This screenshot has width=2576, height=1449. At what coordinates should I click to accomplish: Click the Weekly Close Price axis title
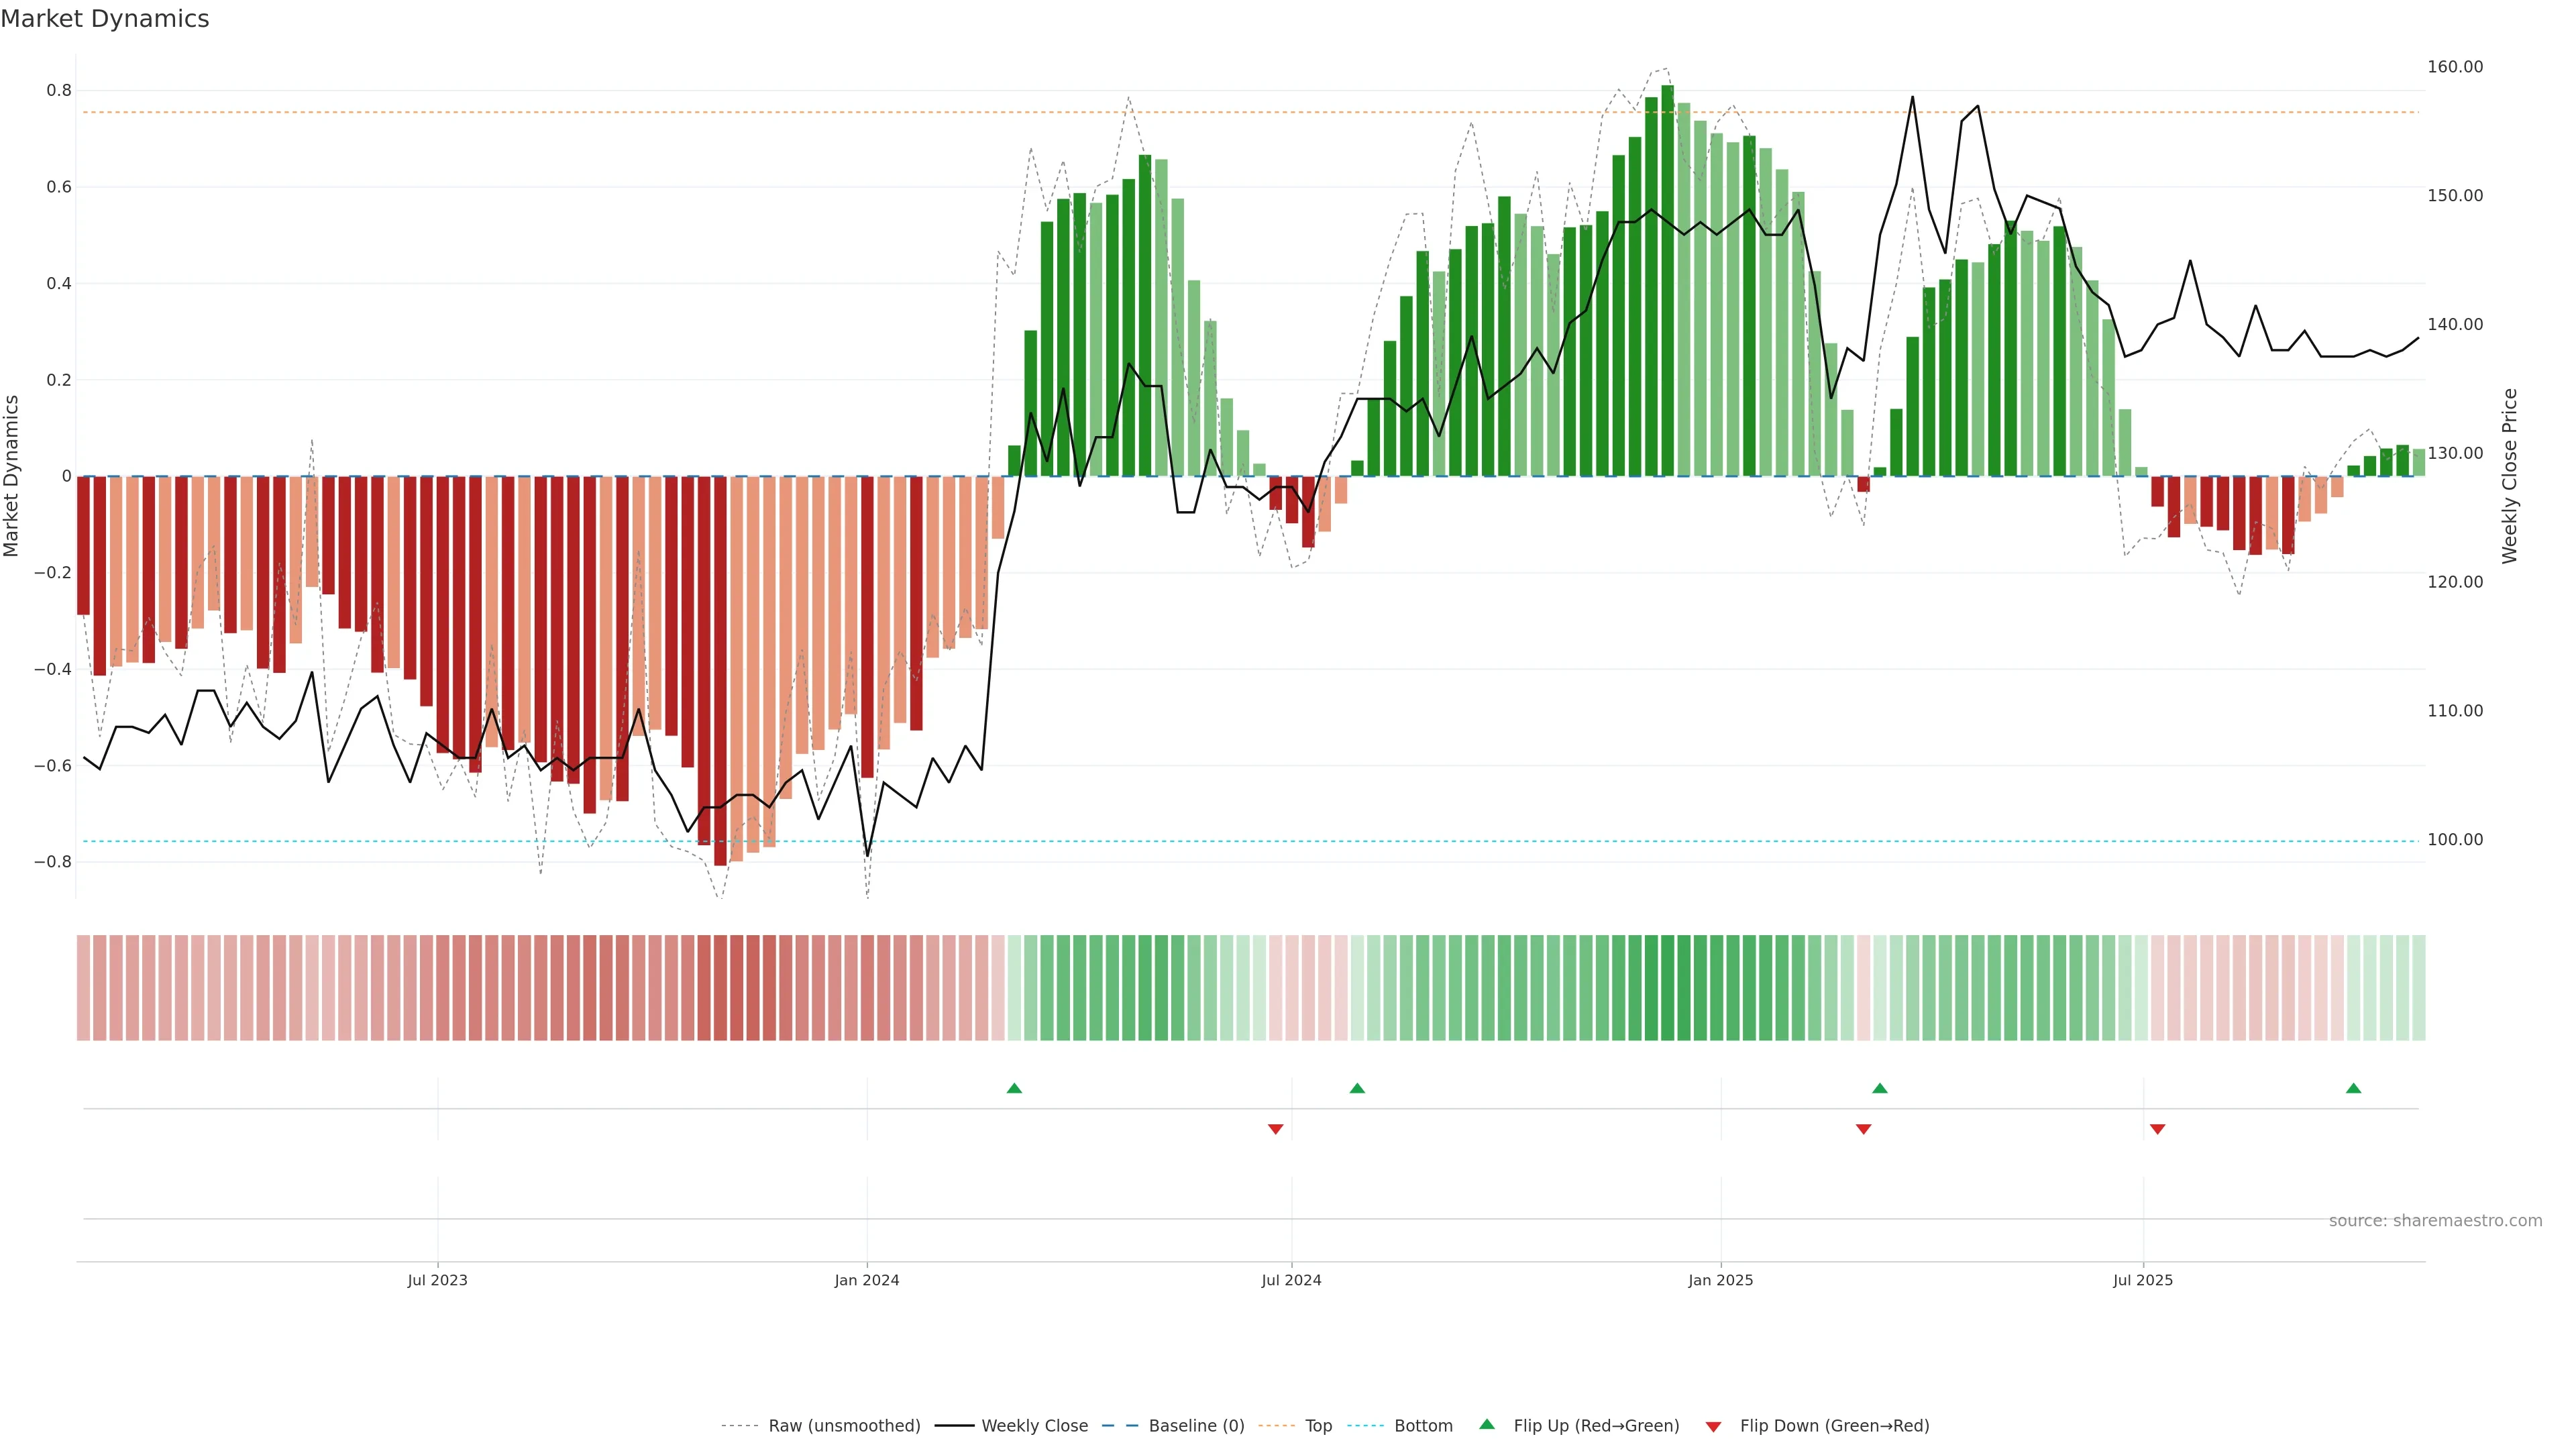point(2509,476)
